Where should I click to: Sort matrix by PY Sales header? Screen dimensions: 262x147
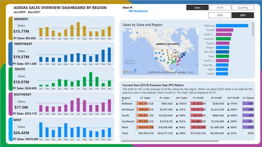(165, 98)
